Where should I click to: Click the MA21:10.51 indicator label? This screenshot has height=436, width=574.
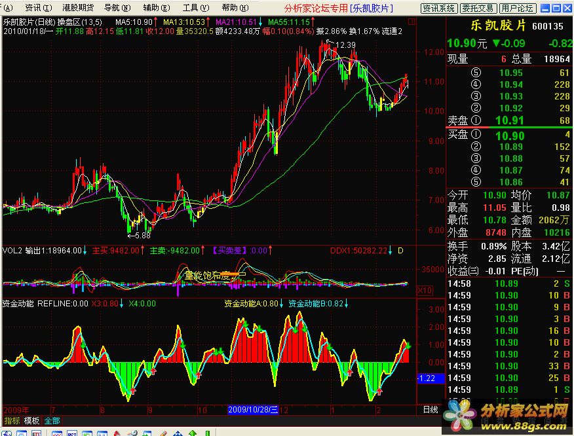pos(239,22)
